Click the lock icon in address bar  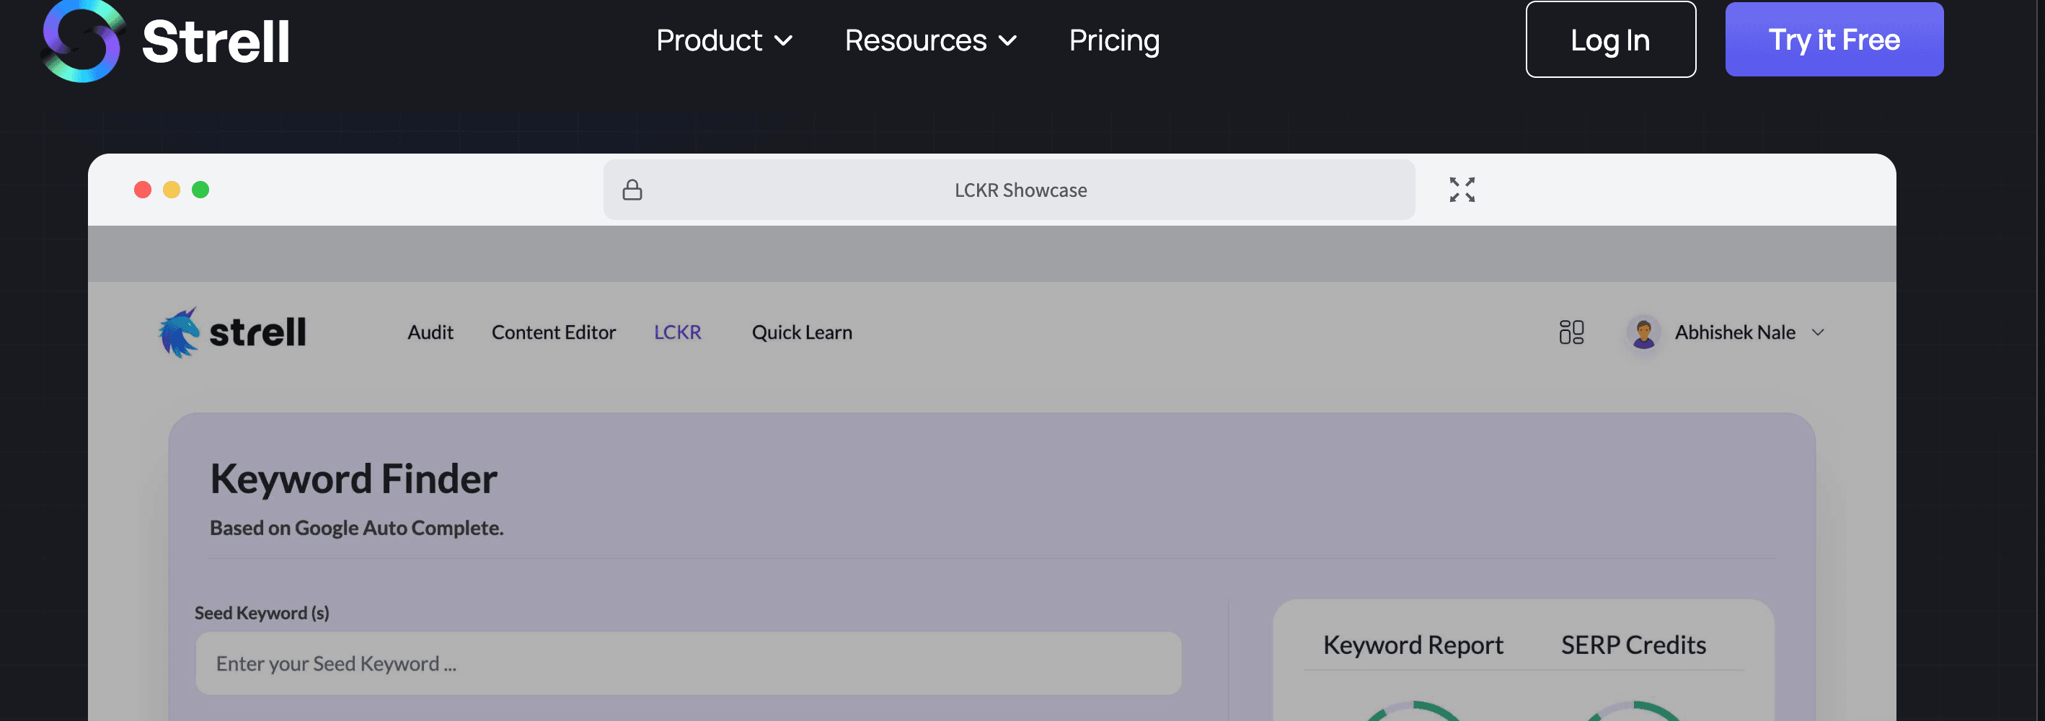(632, 190)
